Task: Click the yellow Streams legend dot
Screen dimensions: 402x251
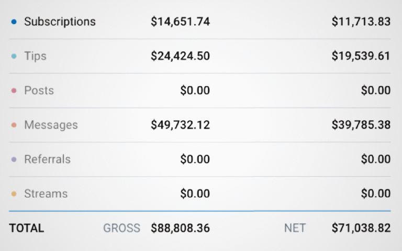Action: pos(14,194)
